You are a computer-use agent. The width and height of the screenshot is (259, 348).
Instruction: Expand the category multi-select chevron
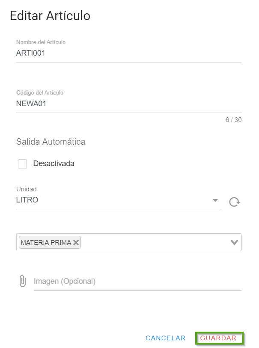234,242
